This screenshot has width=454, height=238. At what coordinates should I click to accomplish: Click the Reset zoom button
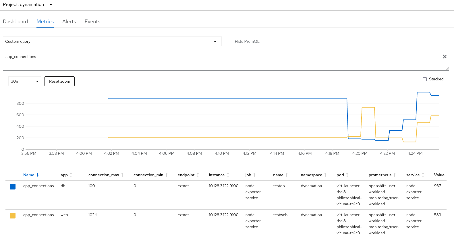pyautogui.click(x=59, y=81)
